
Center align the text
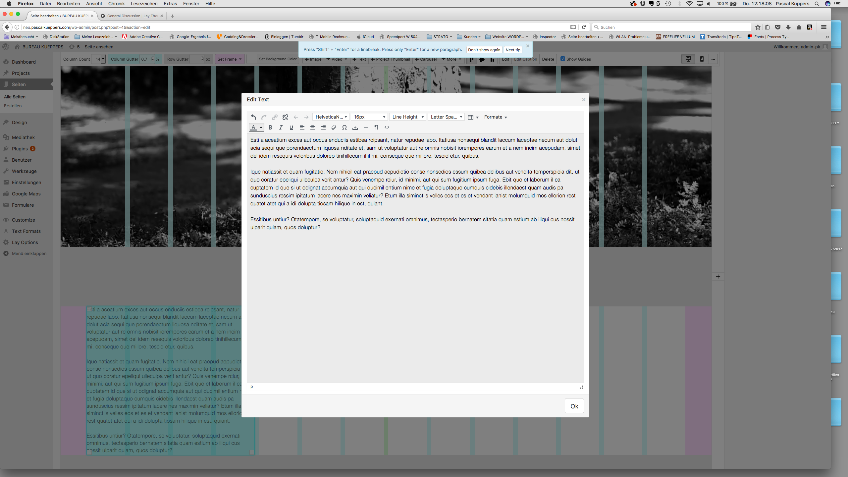[x=312, y=127]
